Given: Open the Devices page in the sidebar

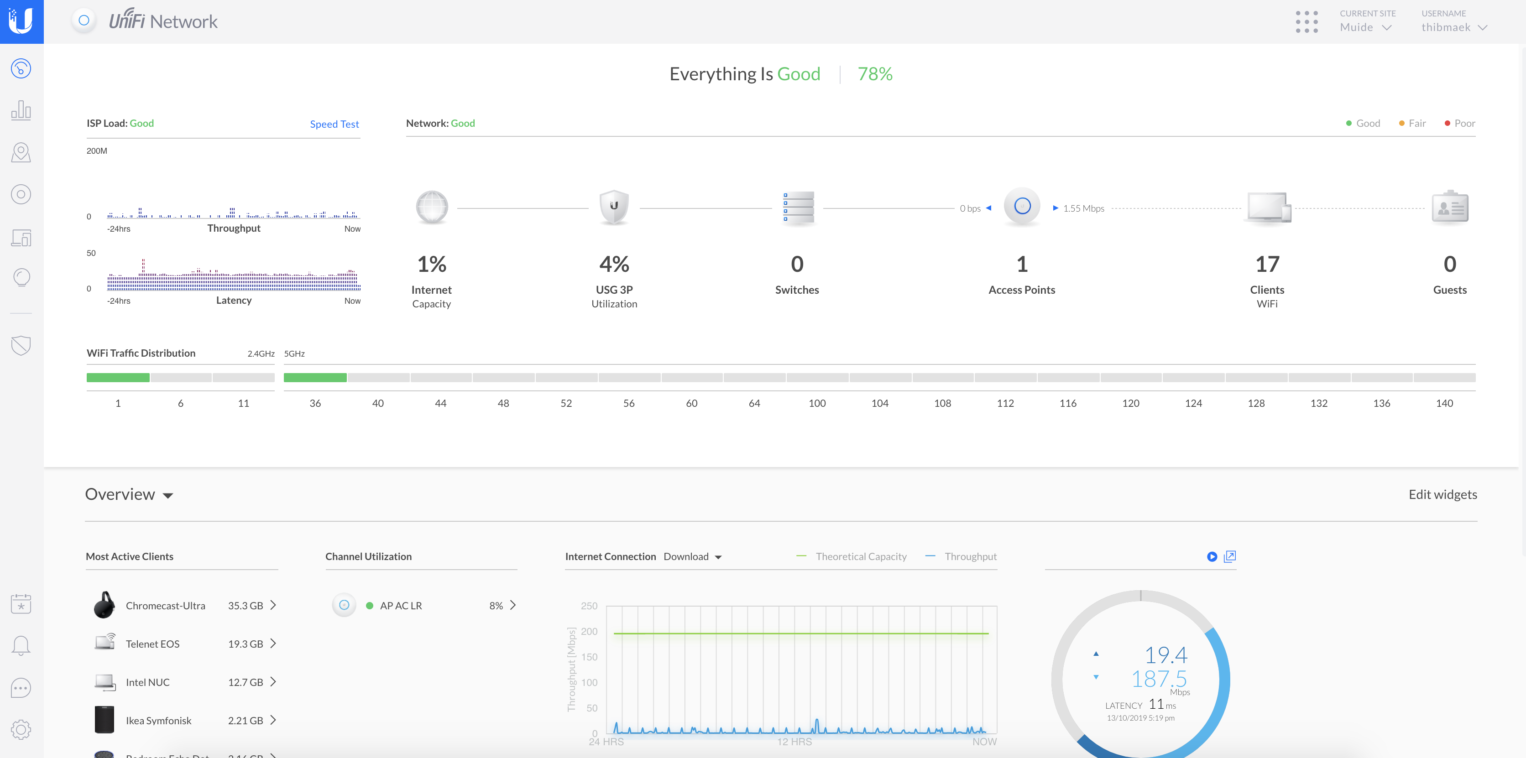Looking at the screenshot, I should [21, 194].
